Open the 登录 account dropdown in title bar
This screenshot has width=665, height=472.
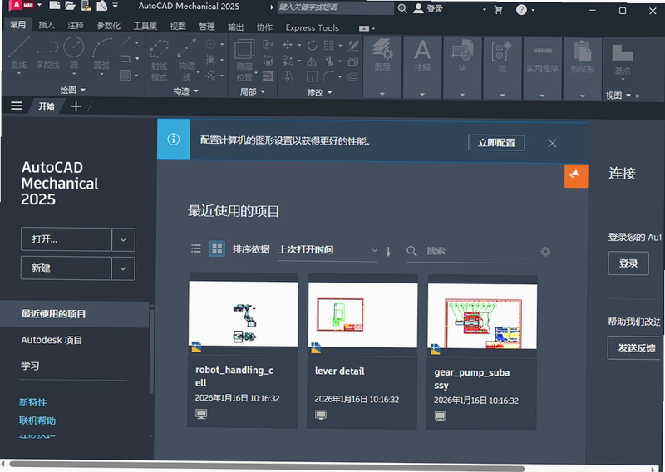[485, 9]
